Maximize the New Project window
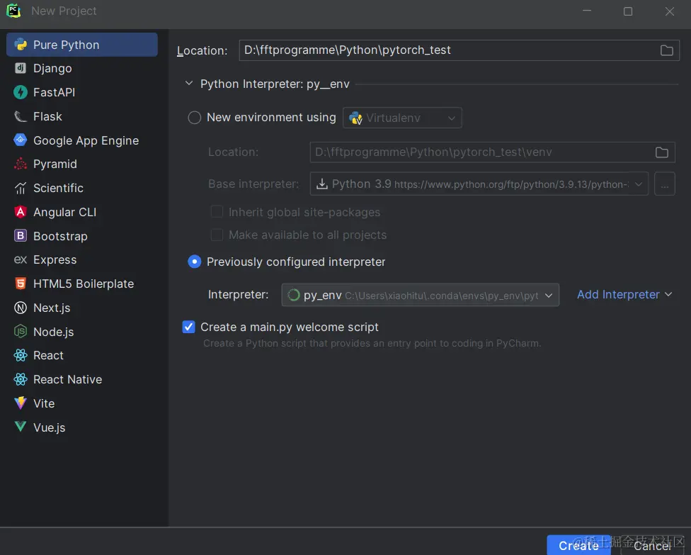Viewport: 691px width, 555px height. point(628,11)
